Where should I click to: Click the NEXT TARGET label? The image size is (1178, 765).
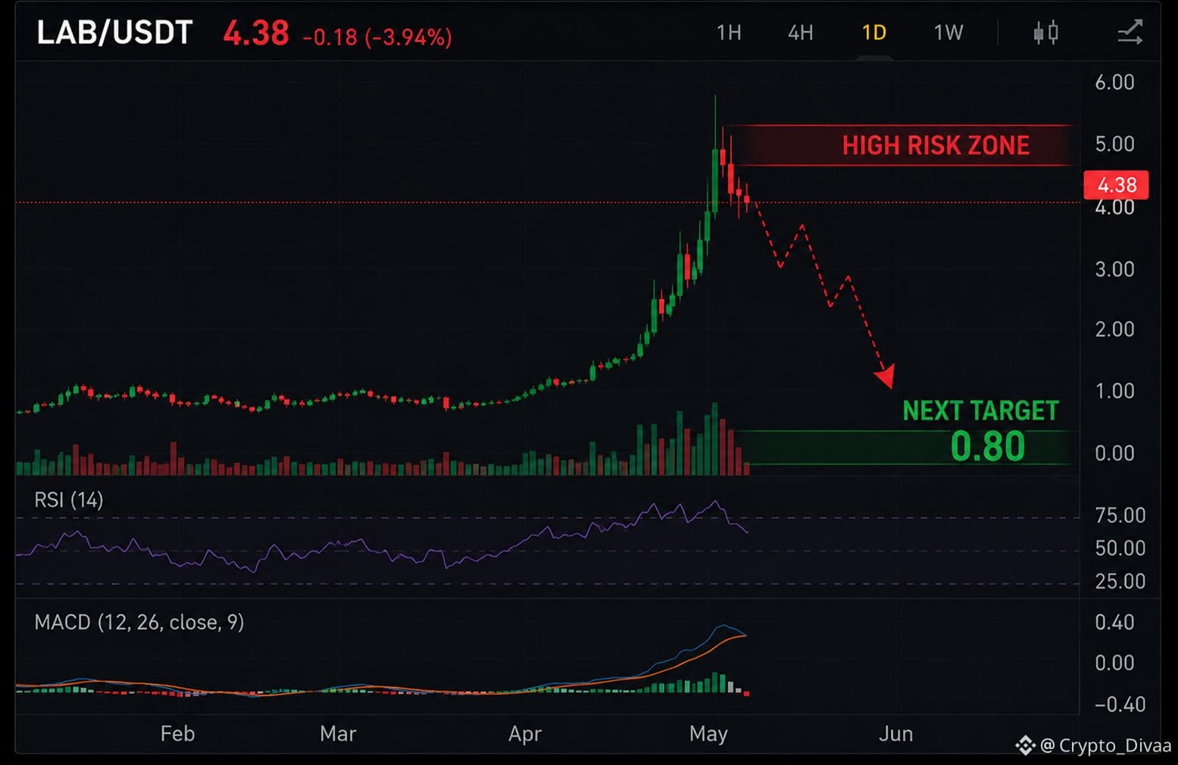(x=980, y=410)
